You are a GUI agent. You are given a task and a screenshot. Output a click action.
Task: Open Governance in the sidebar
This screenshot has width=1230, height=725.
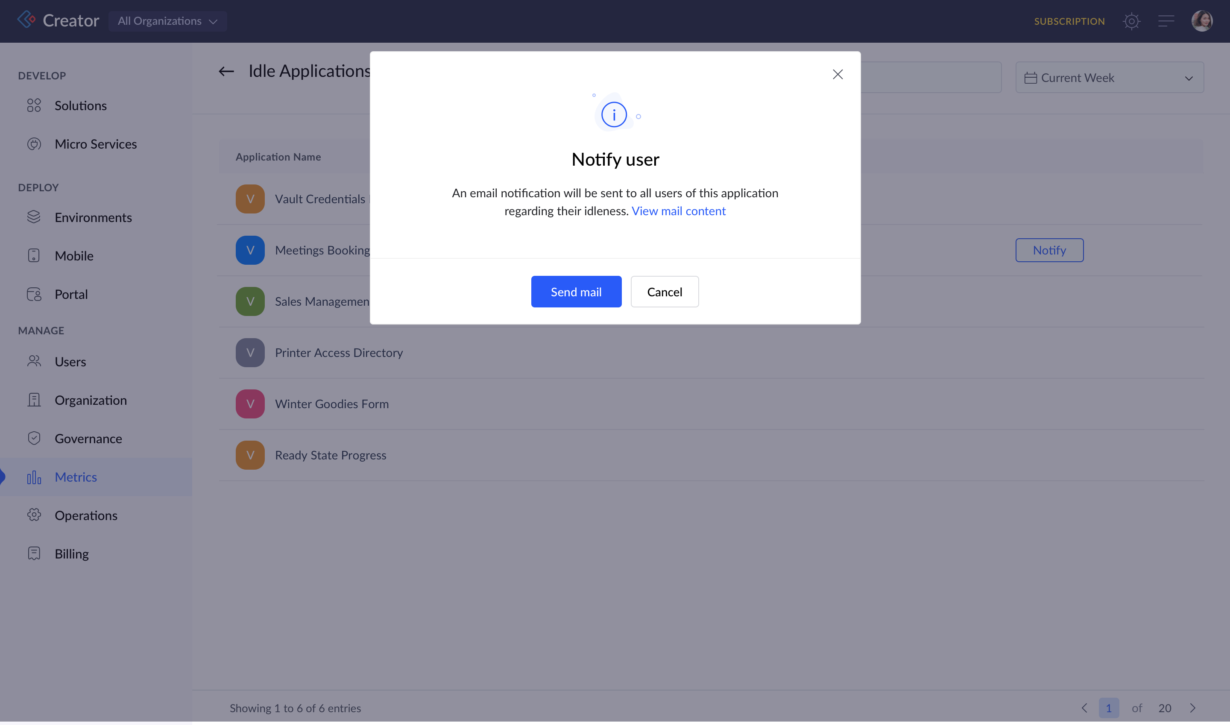tap(88, 439)
